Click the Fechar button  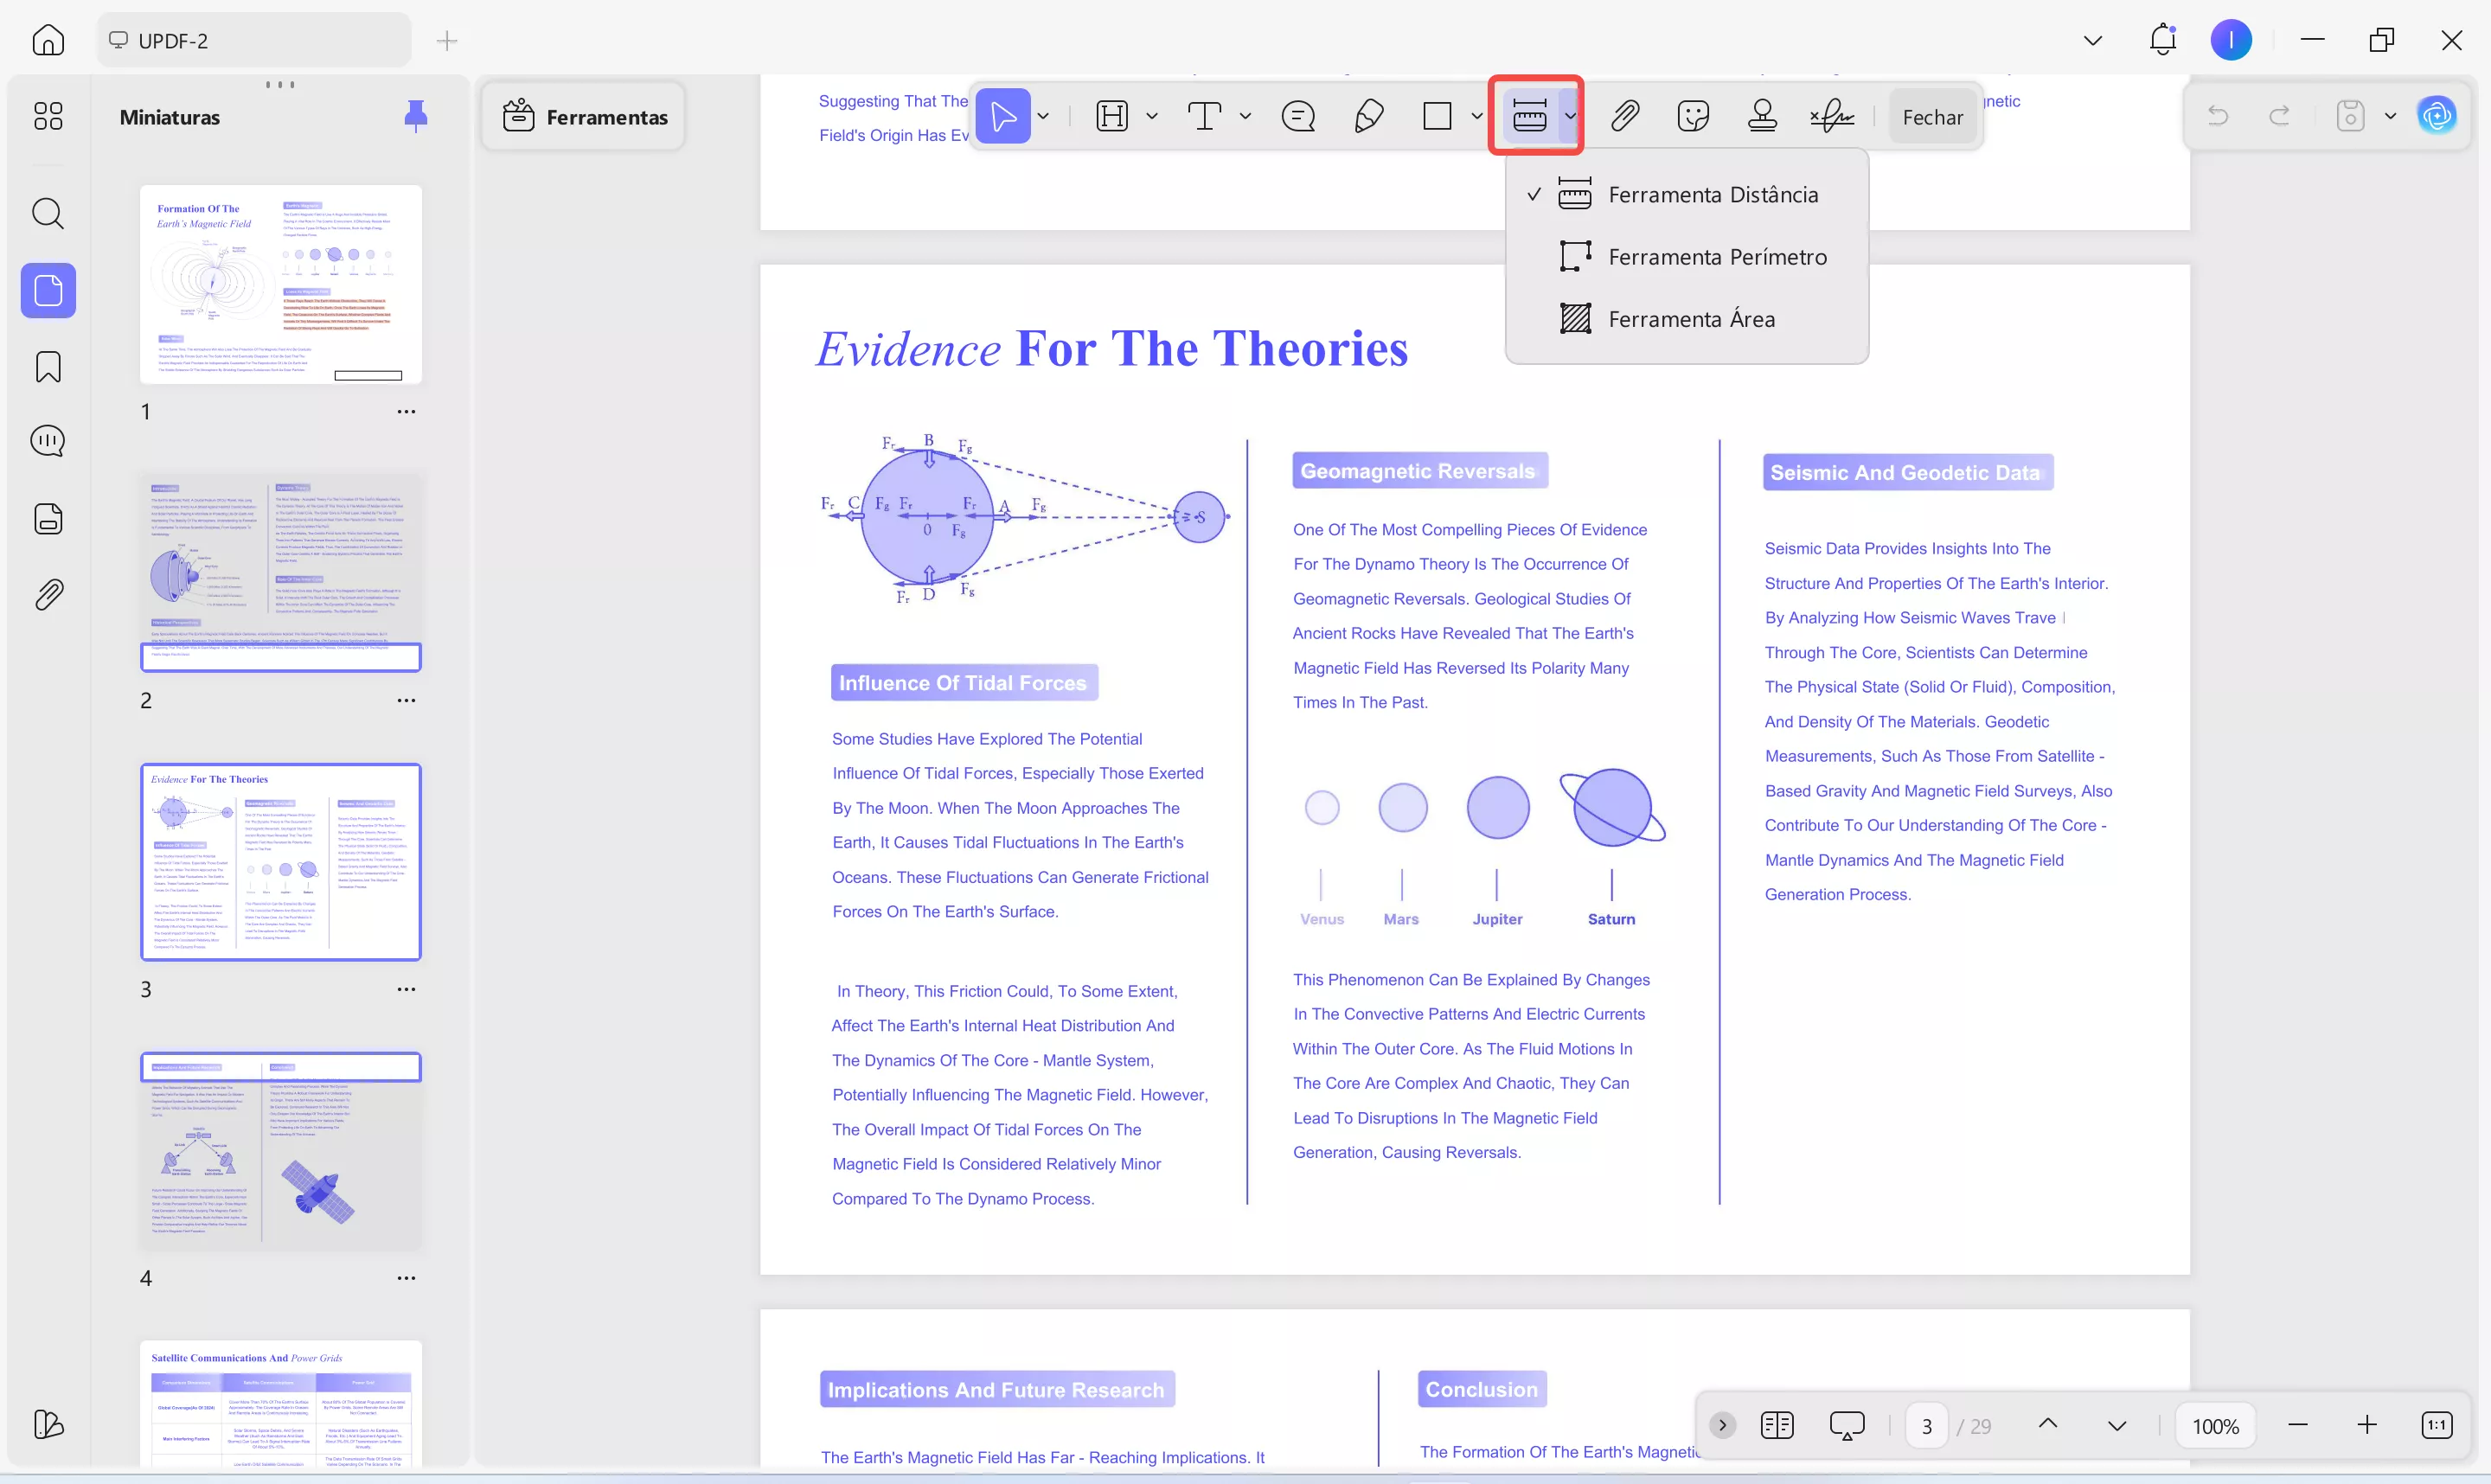click(x=1932, y=117)
